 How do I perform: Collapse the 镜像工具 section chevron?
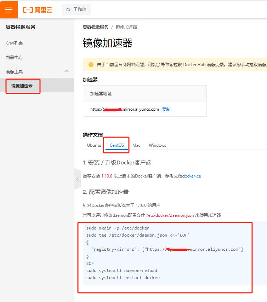[x=67, y=71]
